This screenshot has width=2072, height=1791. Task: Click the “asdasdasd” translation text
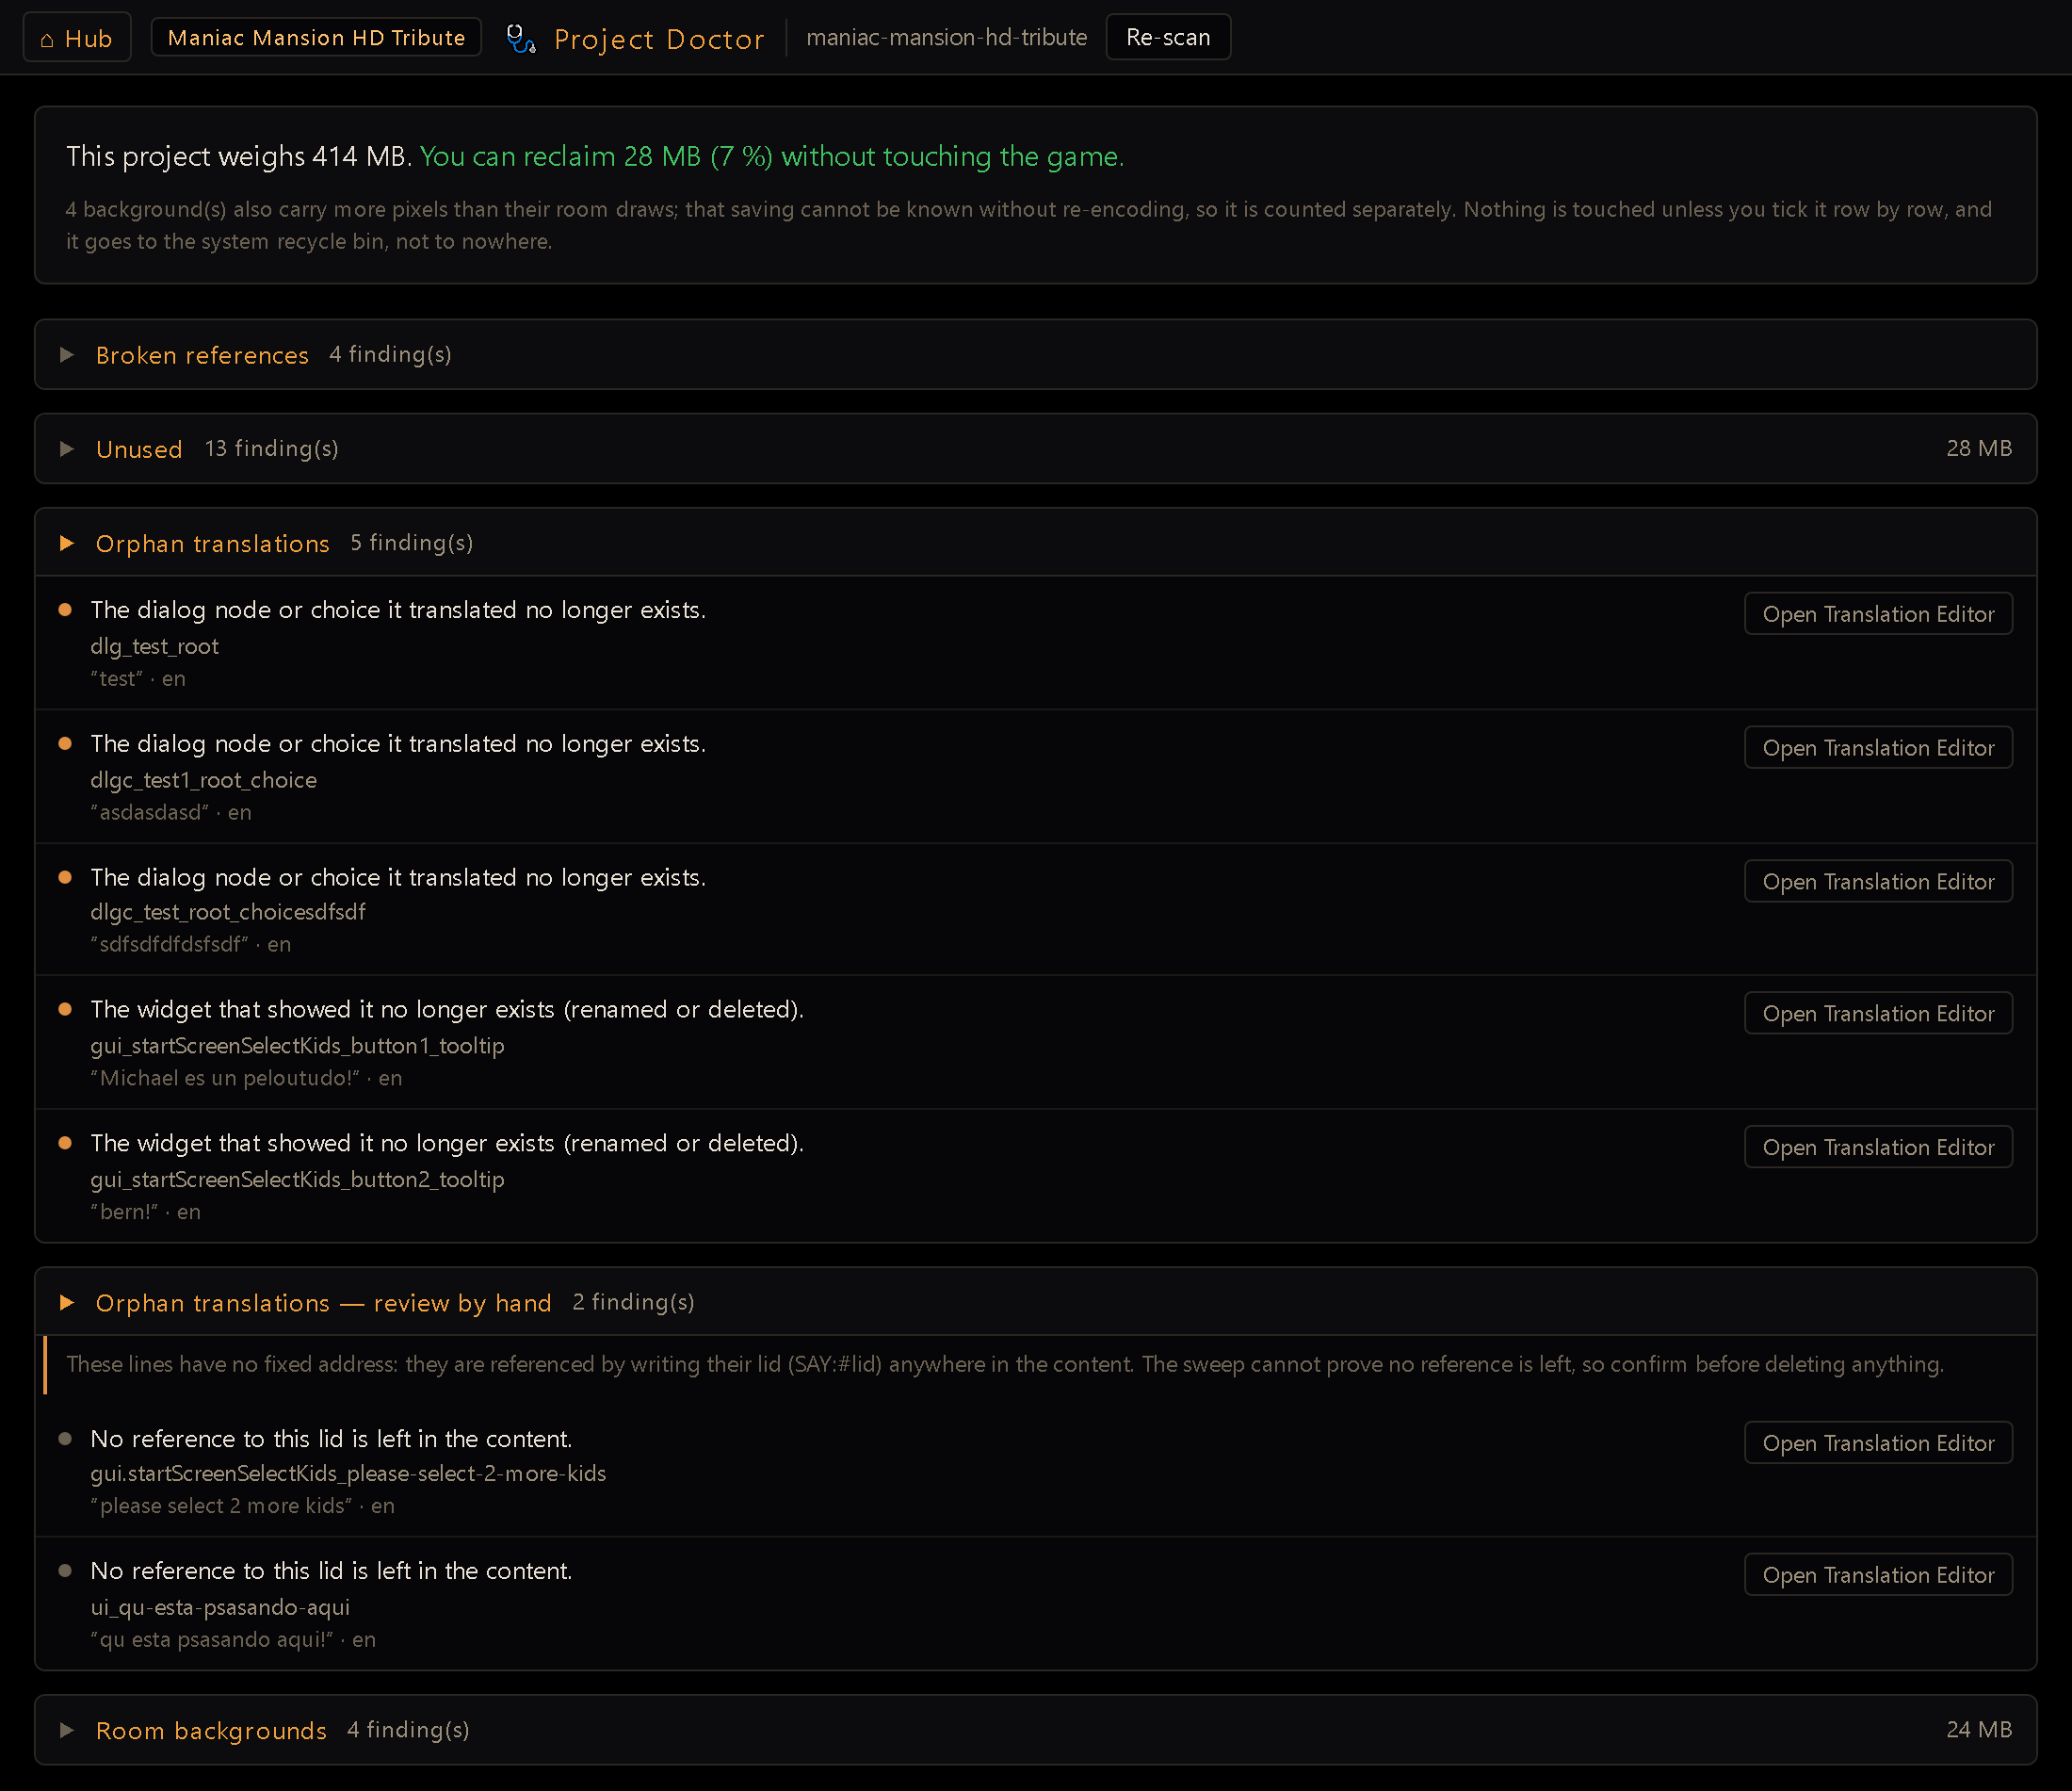pos(150,812)
